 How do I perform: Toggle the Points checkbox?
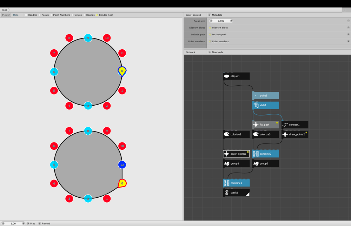click(40, 15)
